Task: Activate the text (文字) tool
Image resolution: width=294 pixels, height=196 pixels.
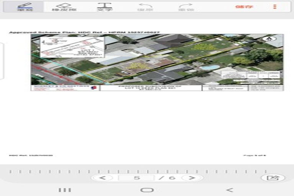Action: (x=105, y=7)
